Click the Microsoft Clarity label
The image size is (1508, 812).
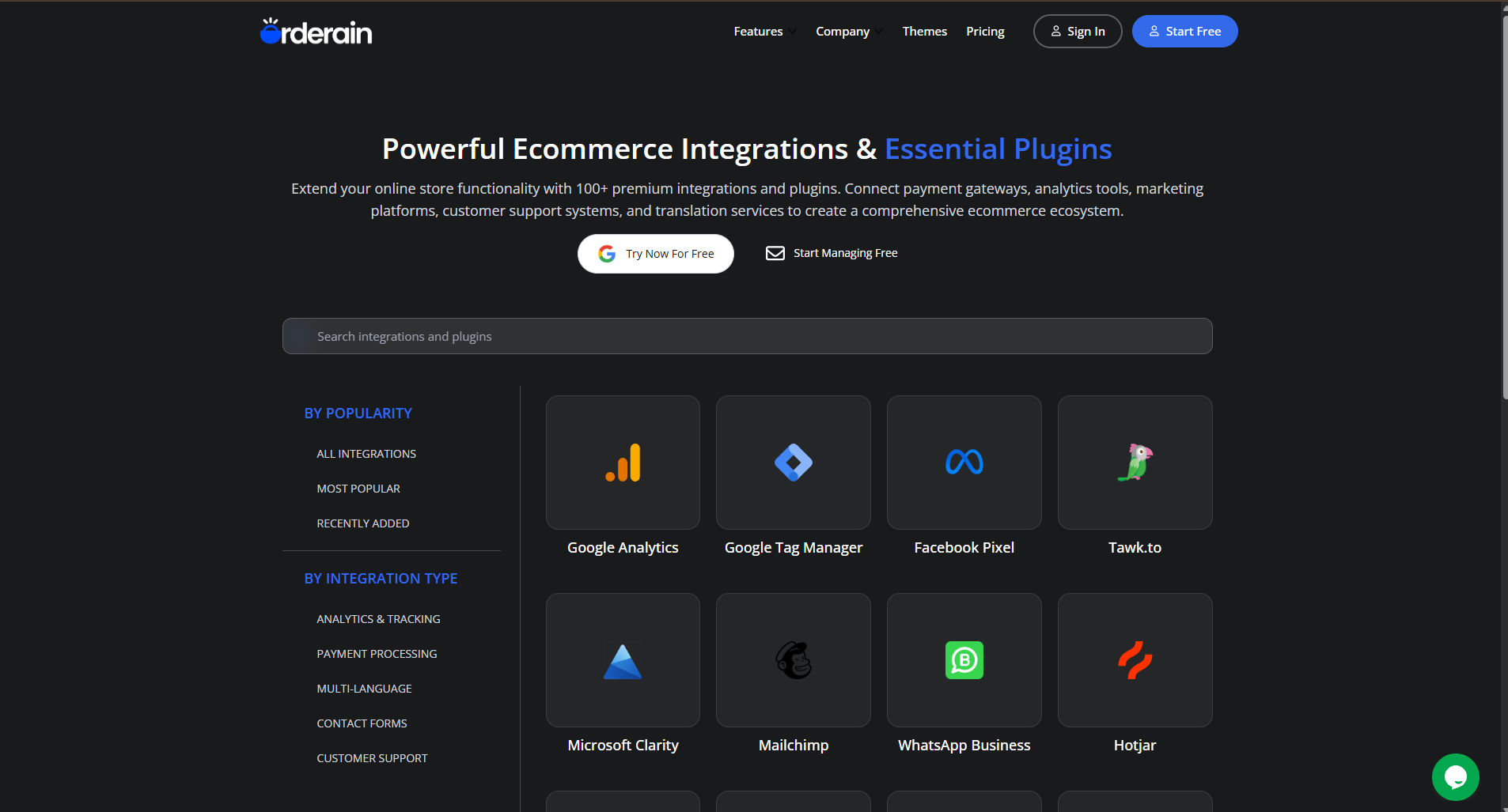[x=623, y=746]
